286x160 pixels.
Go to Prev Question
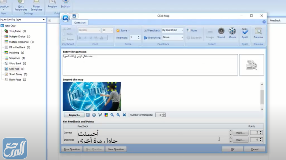72,149
